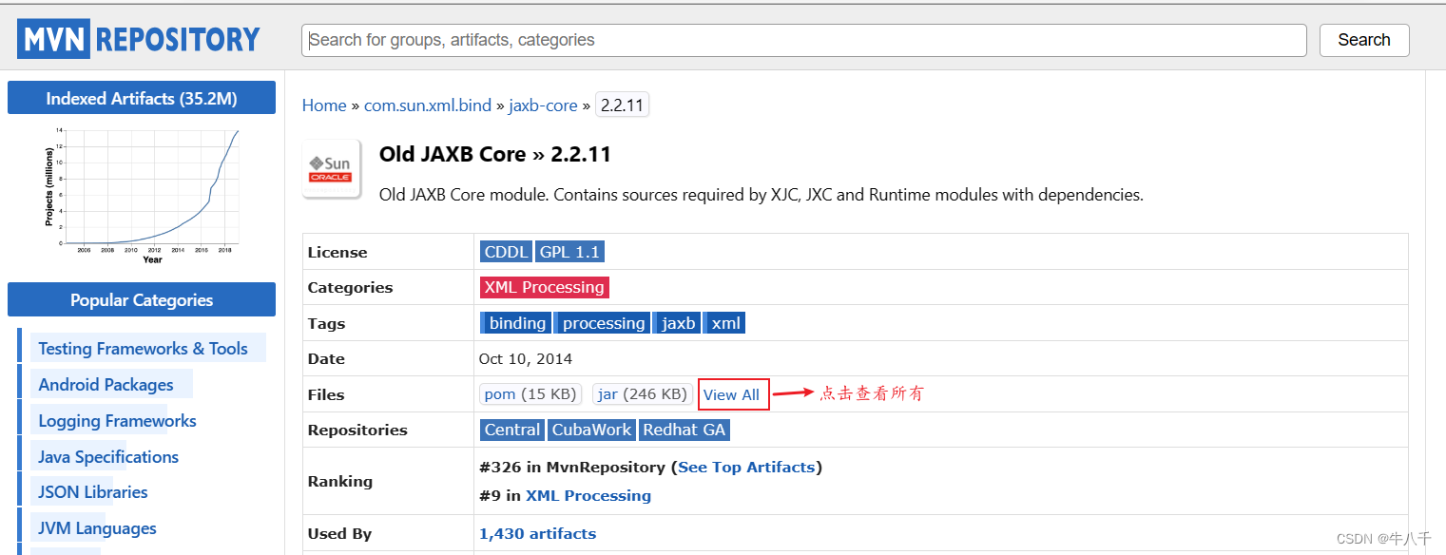
Task: Download the pom (15 KB) file
Action: coord(530,393)
